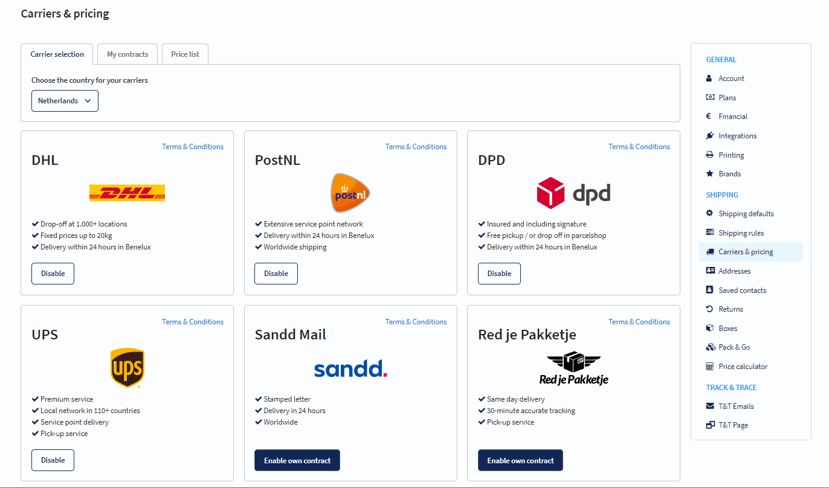Viewport: 829px width, 488px height.
Task: Open Account settings label in sidebar
Action: coord(731,79)
